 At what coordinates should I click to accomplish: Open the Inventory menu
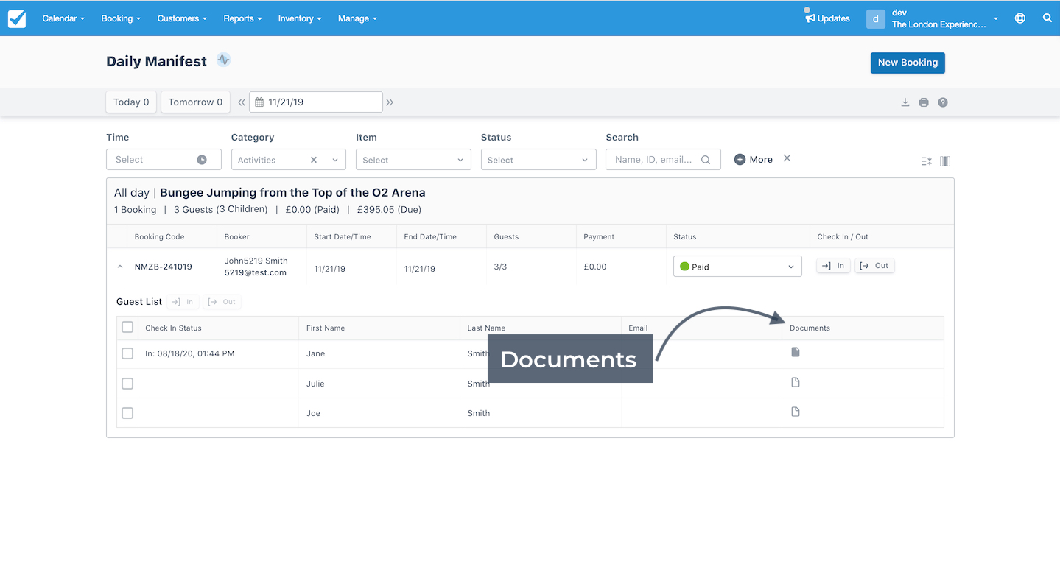(300, 18)
